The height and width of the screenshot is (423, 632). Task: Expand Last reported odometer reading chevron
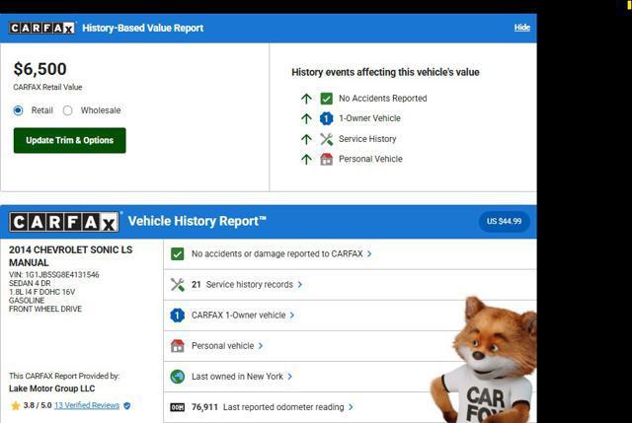[x=351, y=407]
